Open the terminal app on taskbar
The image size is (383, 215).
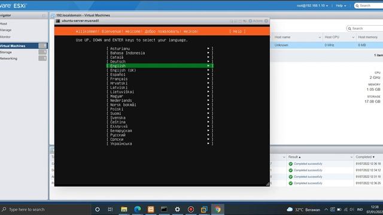pyautogui.click(x=164, y=210)
